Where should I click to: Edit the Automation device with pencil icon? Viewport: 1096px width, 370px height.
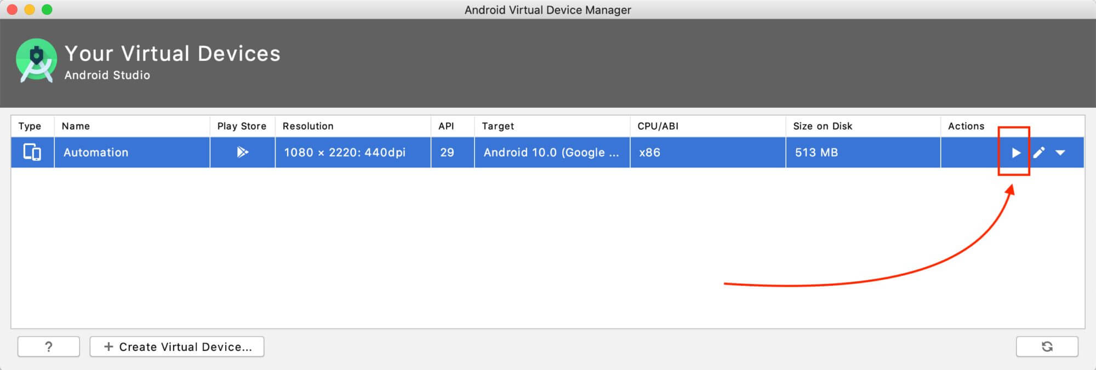1038,153
